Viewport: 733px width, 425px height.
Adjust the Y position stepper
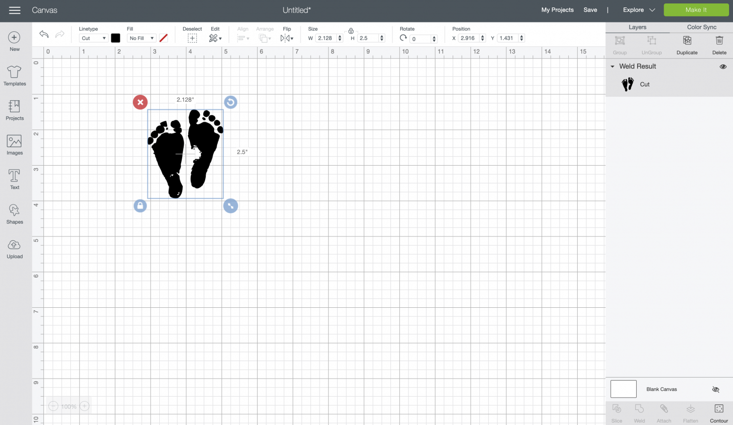tap(521, 38)
